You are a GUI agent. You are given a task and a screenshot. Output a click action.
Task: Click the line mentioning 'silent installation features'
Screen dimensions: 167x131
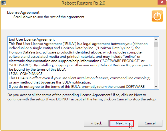[x=79, y=78]
